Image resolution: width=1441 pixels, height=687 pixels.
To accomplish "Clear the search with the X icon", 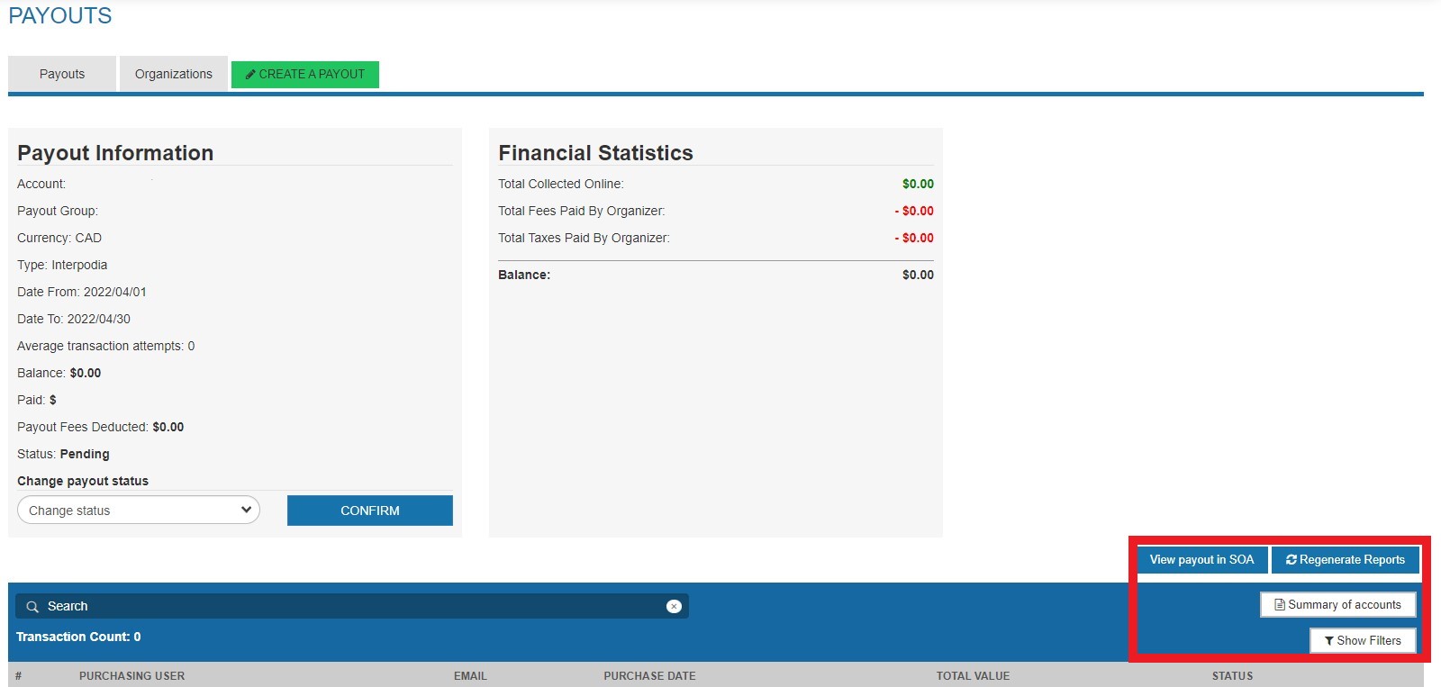I will 673,607.
